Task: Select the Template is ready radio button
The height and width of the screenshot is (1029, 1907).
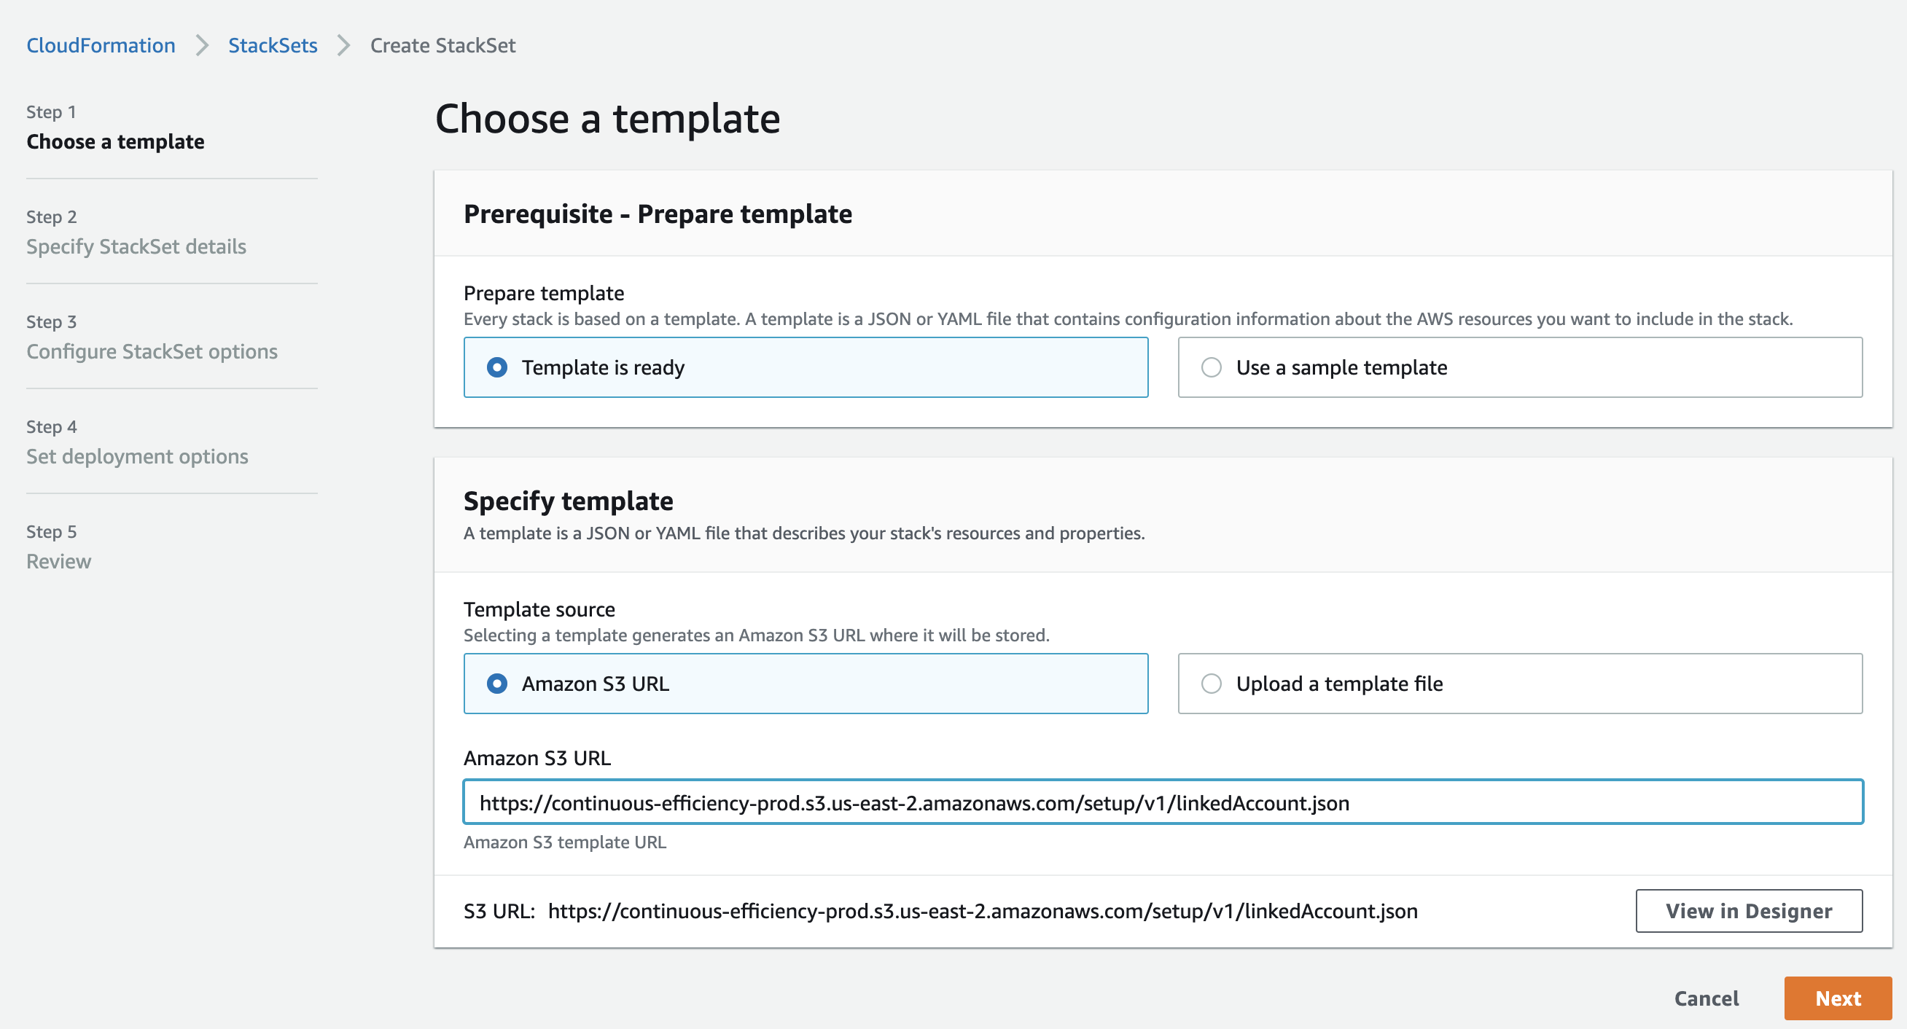Action: [x=496, y=367]
